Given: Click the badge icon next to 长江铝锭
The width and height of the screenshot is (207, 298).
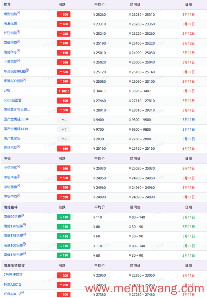Looking at the screenshot, I should point(18,32).
